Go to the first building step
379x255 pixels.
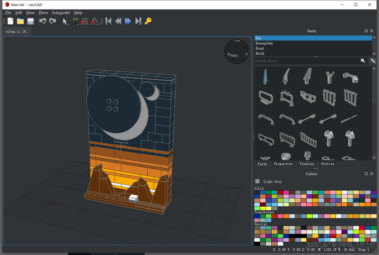click(x=108, y=21)
